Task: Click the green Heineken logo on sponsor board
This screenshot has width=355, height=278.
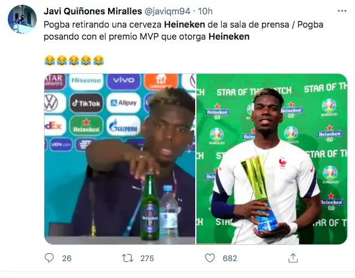Action: pos(86,126)
